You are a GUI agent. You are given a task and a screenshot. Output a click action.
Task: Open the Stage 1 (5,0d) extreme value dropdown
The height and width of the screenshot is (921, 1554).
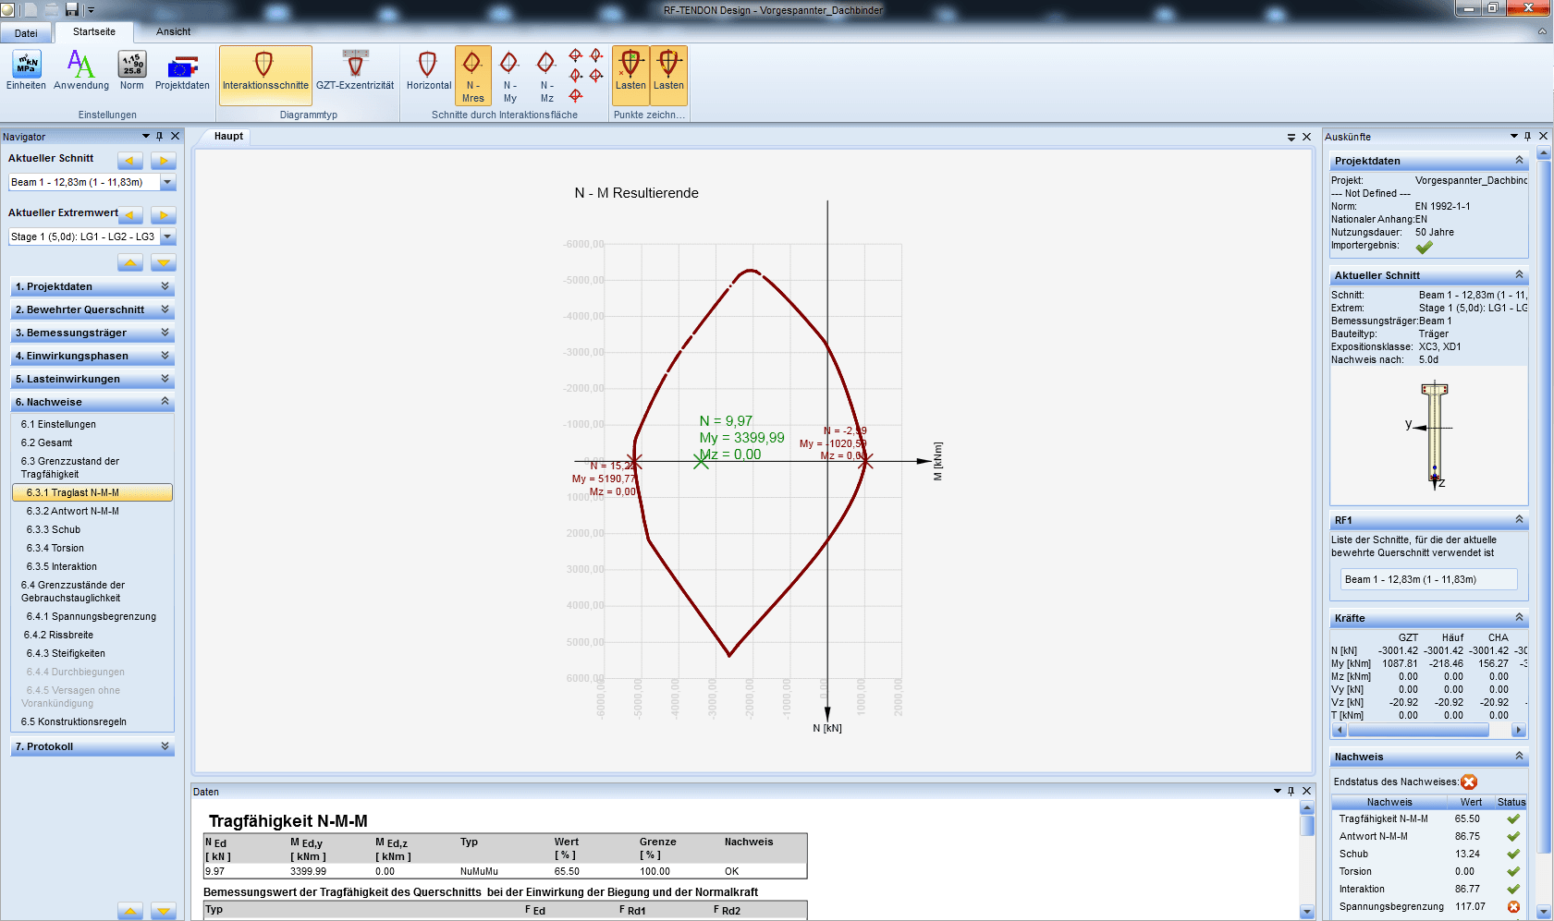(168, 236)
